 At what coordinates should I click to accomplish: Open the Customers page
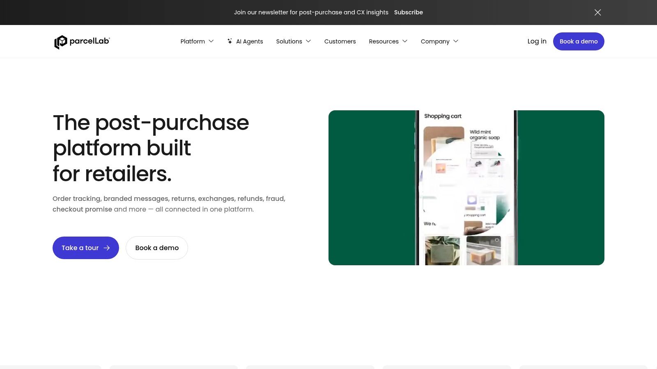(340, 41)
